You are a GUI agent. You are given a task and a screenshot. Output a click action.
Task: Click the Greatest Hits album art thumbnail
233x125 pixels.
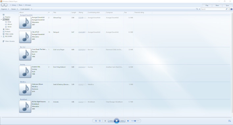pyautogui.click(x=25, y=72)
